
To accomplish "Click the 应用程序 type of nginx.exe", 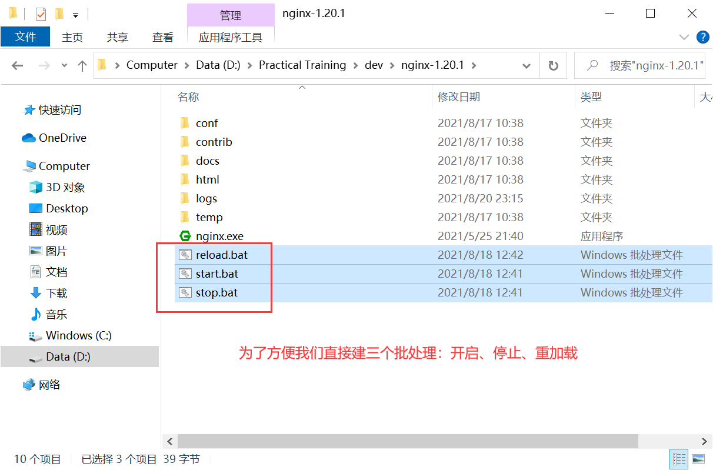I will 602,236.
